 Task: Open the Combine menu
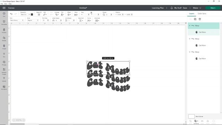pyautogui.click(x=196, y=122)
